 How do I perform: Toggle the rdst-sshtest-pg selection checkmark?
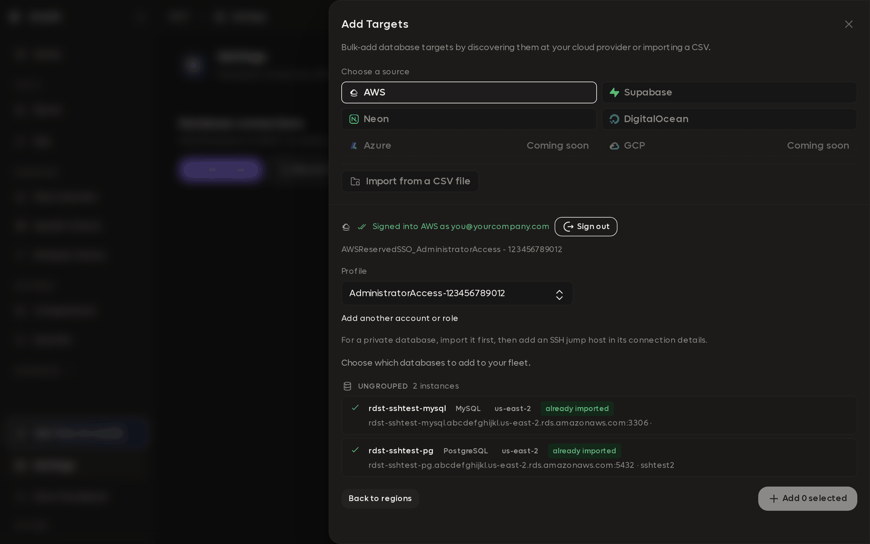(355, 450)
